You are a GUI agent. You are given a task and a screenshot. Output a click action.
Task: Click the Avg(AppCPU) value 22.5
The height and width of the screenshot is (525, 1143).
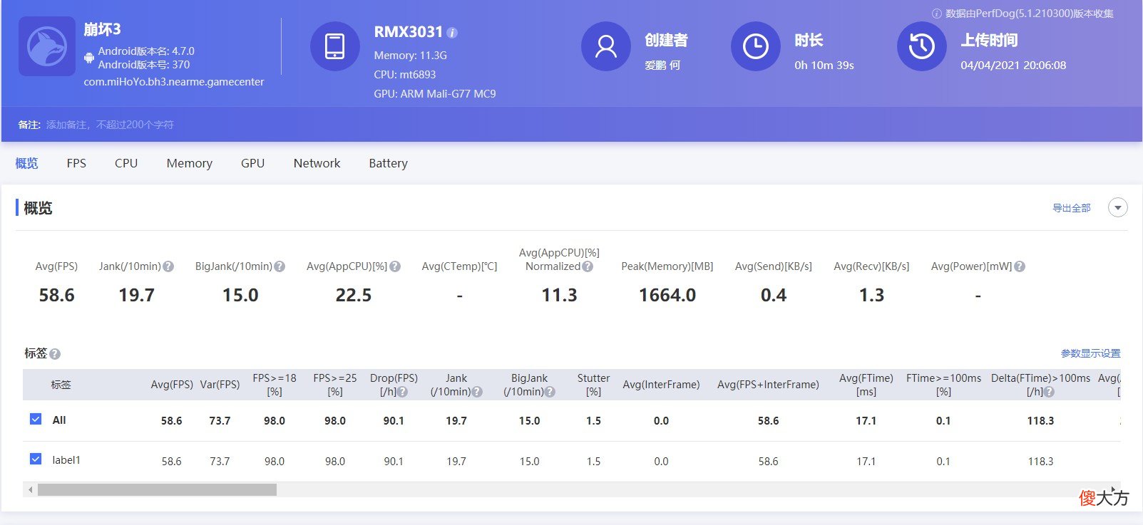pyautogui.click(x=354, y=295)
